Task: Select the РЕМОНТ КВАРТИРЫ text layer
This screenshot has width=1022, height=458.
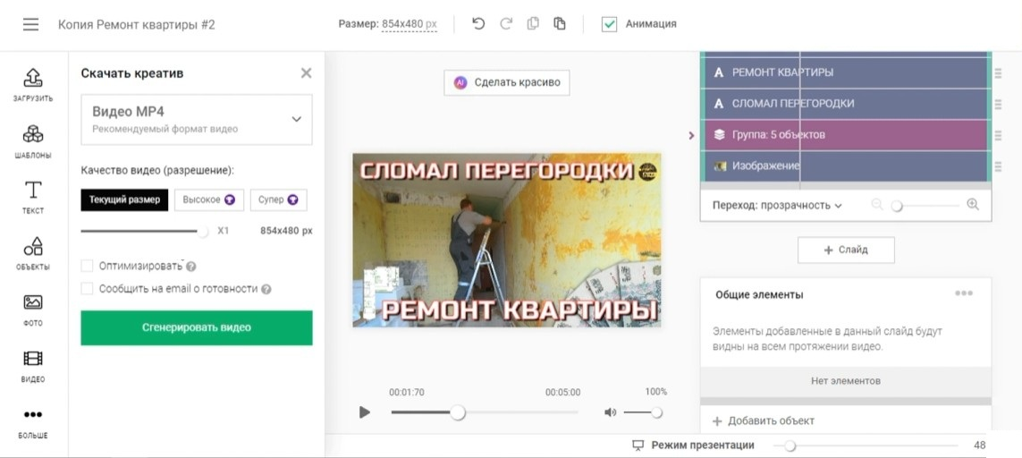Action: pos(847,72)
